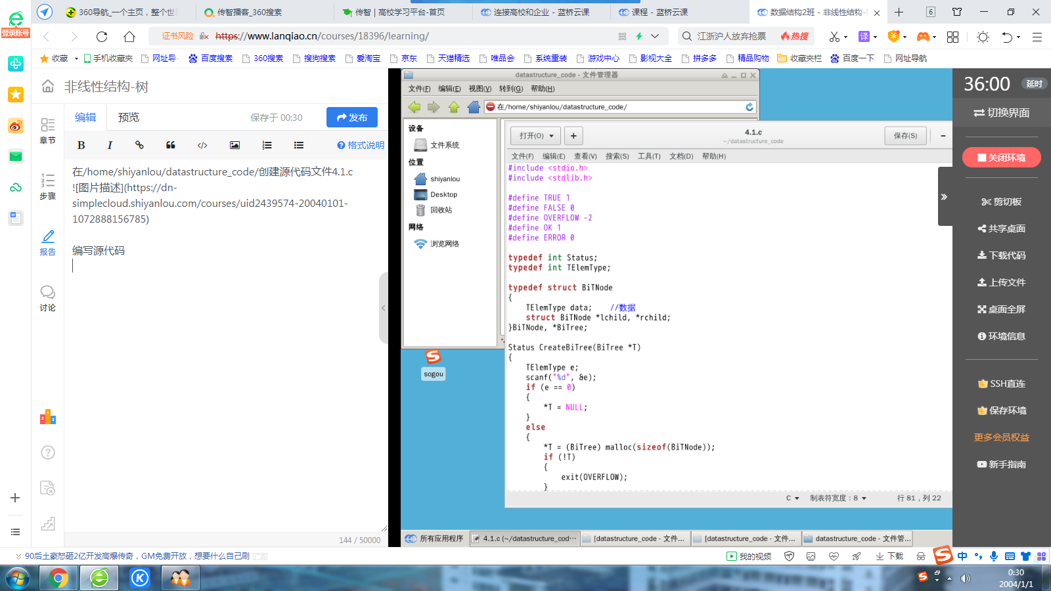Toggle 桌面全屏 fullscreen mode
The width and height of the screenshot is (1051, 591).
point(1001,309)
